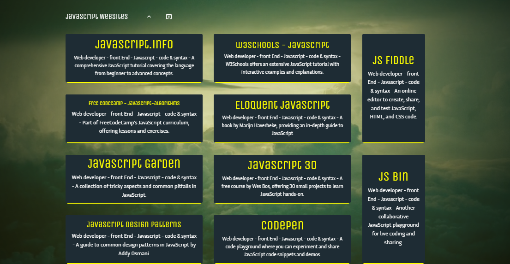Open all Javascript Websites in new tab icon
The image size is (510, 264).
[169, 17]
